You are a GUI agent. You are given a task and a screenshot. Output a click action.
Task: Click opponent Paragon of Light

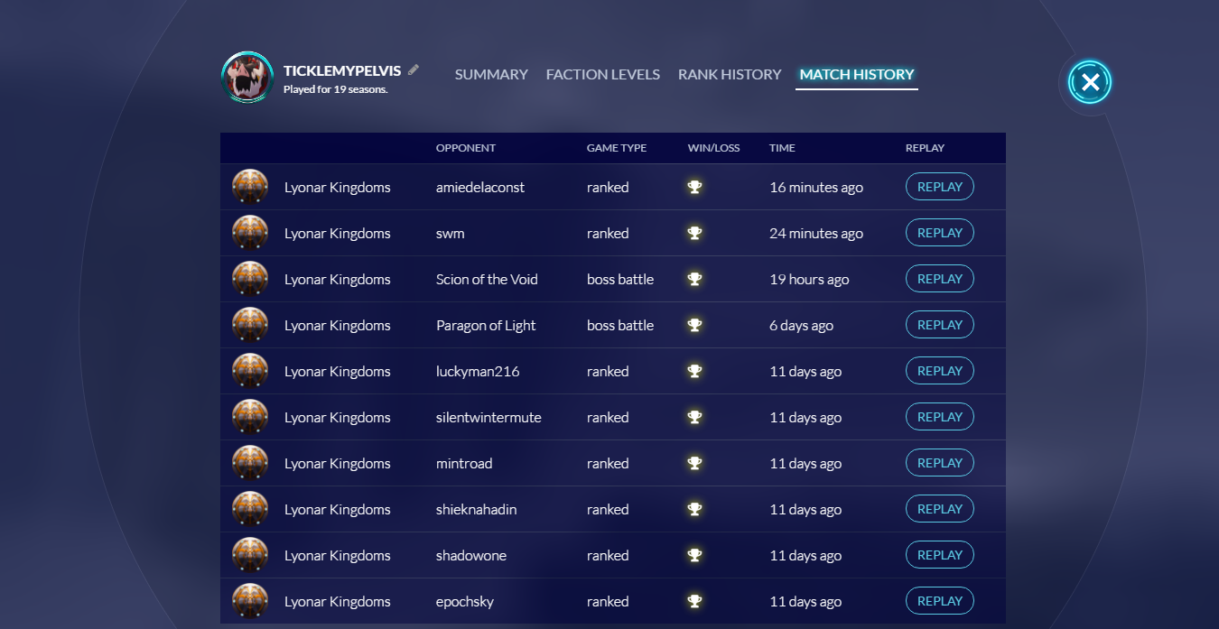[486, 326]
